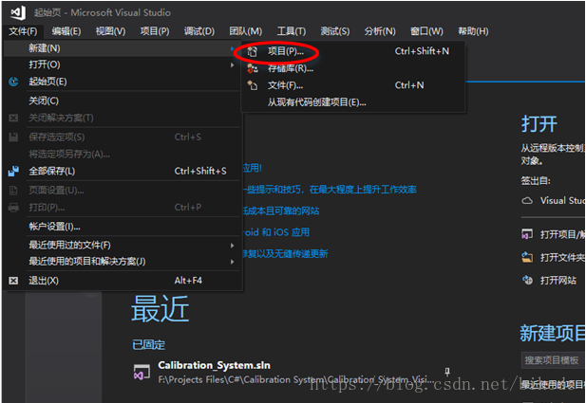Viewport: 586px width, 403px height.
Task: Click Open Website (打开网站) link
Action: click(x=558, y=280)
